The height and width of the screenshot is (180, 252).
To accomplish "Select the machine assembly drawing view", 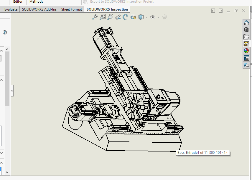I will [123, 90].
